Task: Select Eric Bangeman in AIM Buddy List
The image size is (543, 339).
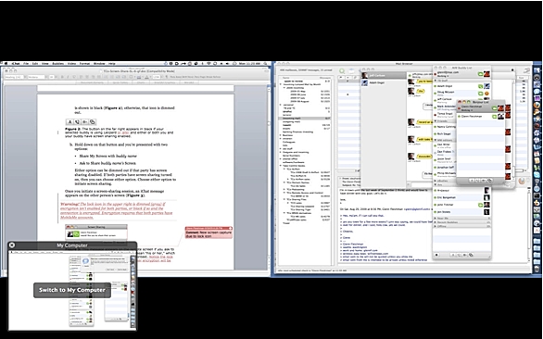Action: (x=462, y=197)
